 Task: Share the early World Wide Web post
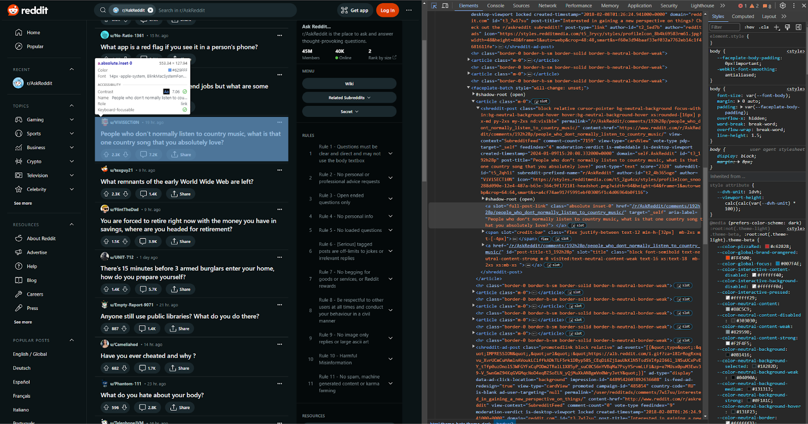pyautogui.click(x=181, y=194)
